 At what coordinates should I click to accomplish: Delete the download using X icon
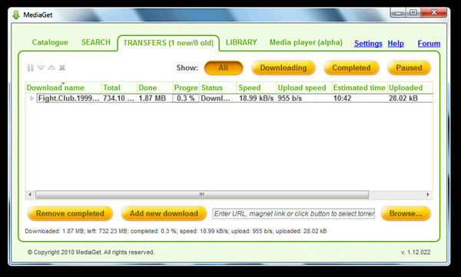coord(62,68)
